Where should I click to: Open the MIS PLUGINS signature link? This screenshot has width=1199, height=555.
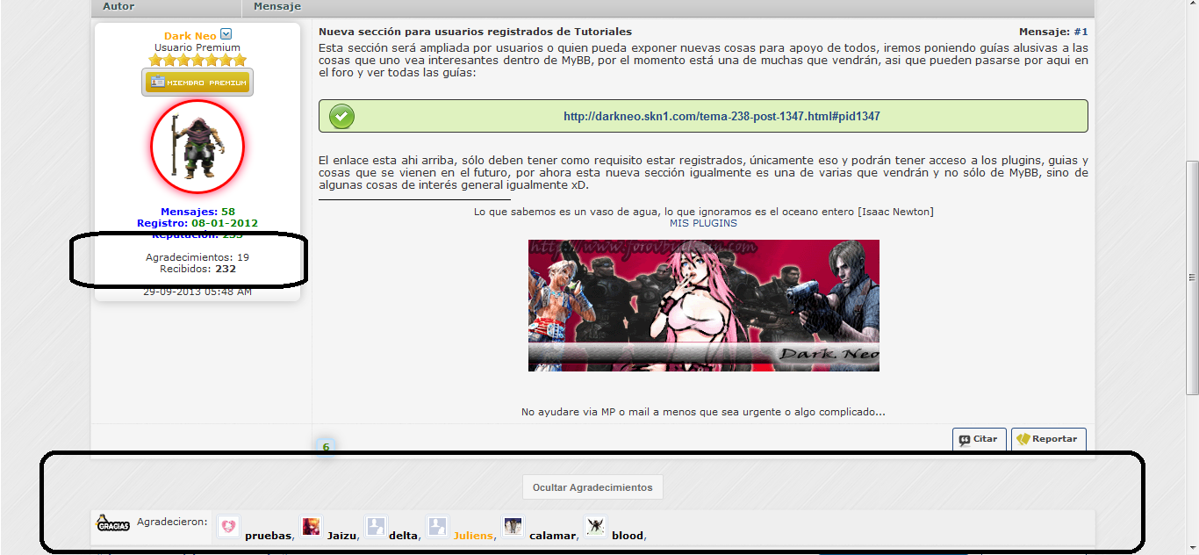(x=703, y=223)
